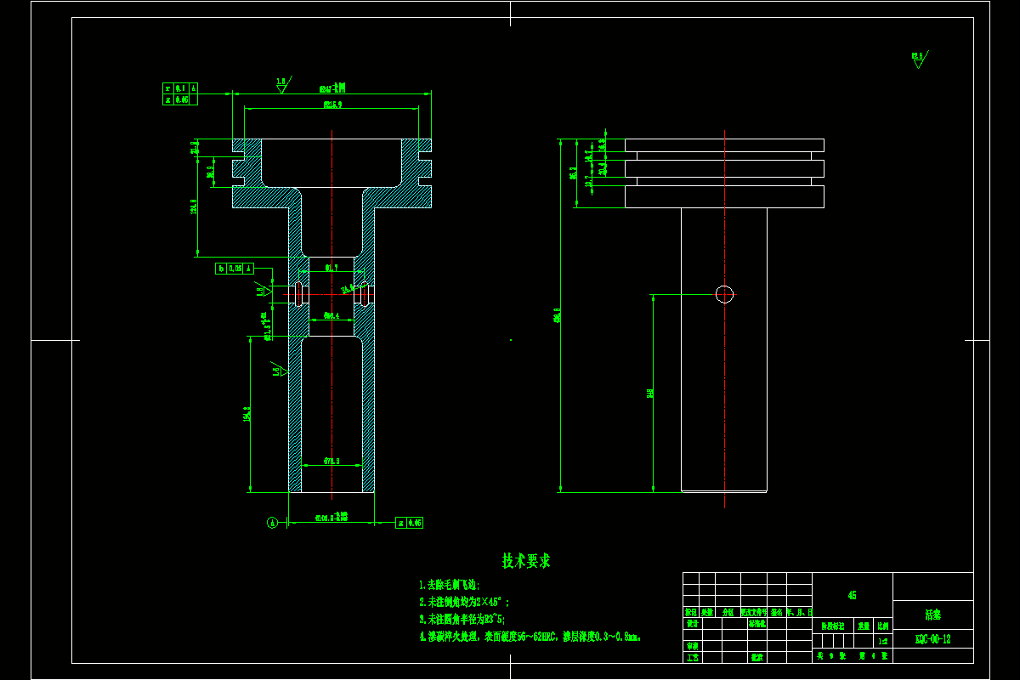Viewport: 1020px width, 680px height.
Task: Click the Ø215.9 top dimension text
Action: (332, 105)
